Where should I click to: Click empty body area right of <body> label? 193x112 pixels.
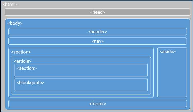click(x=105, y=23)
